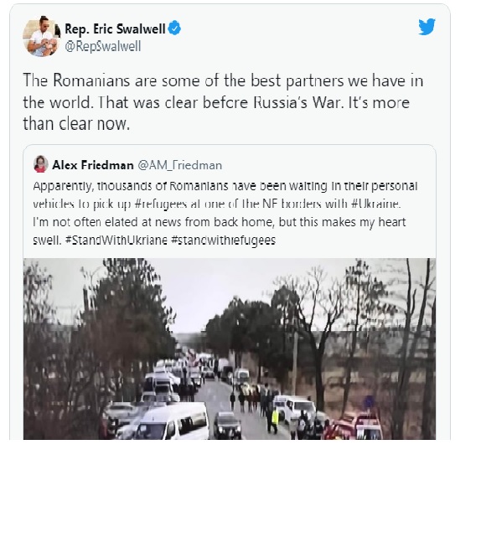Select the main tweet text about Romanians
This screenshot has width=481, height=543.
(223, 102)
